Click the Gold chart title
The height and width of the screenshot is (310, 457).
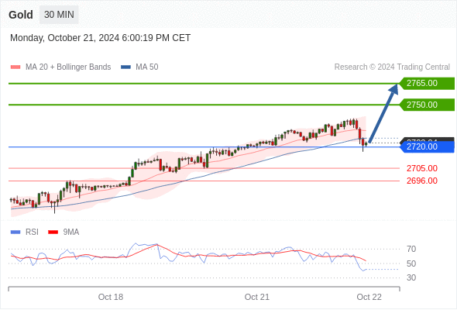pyautogui.click(x=21, y=15)
